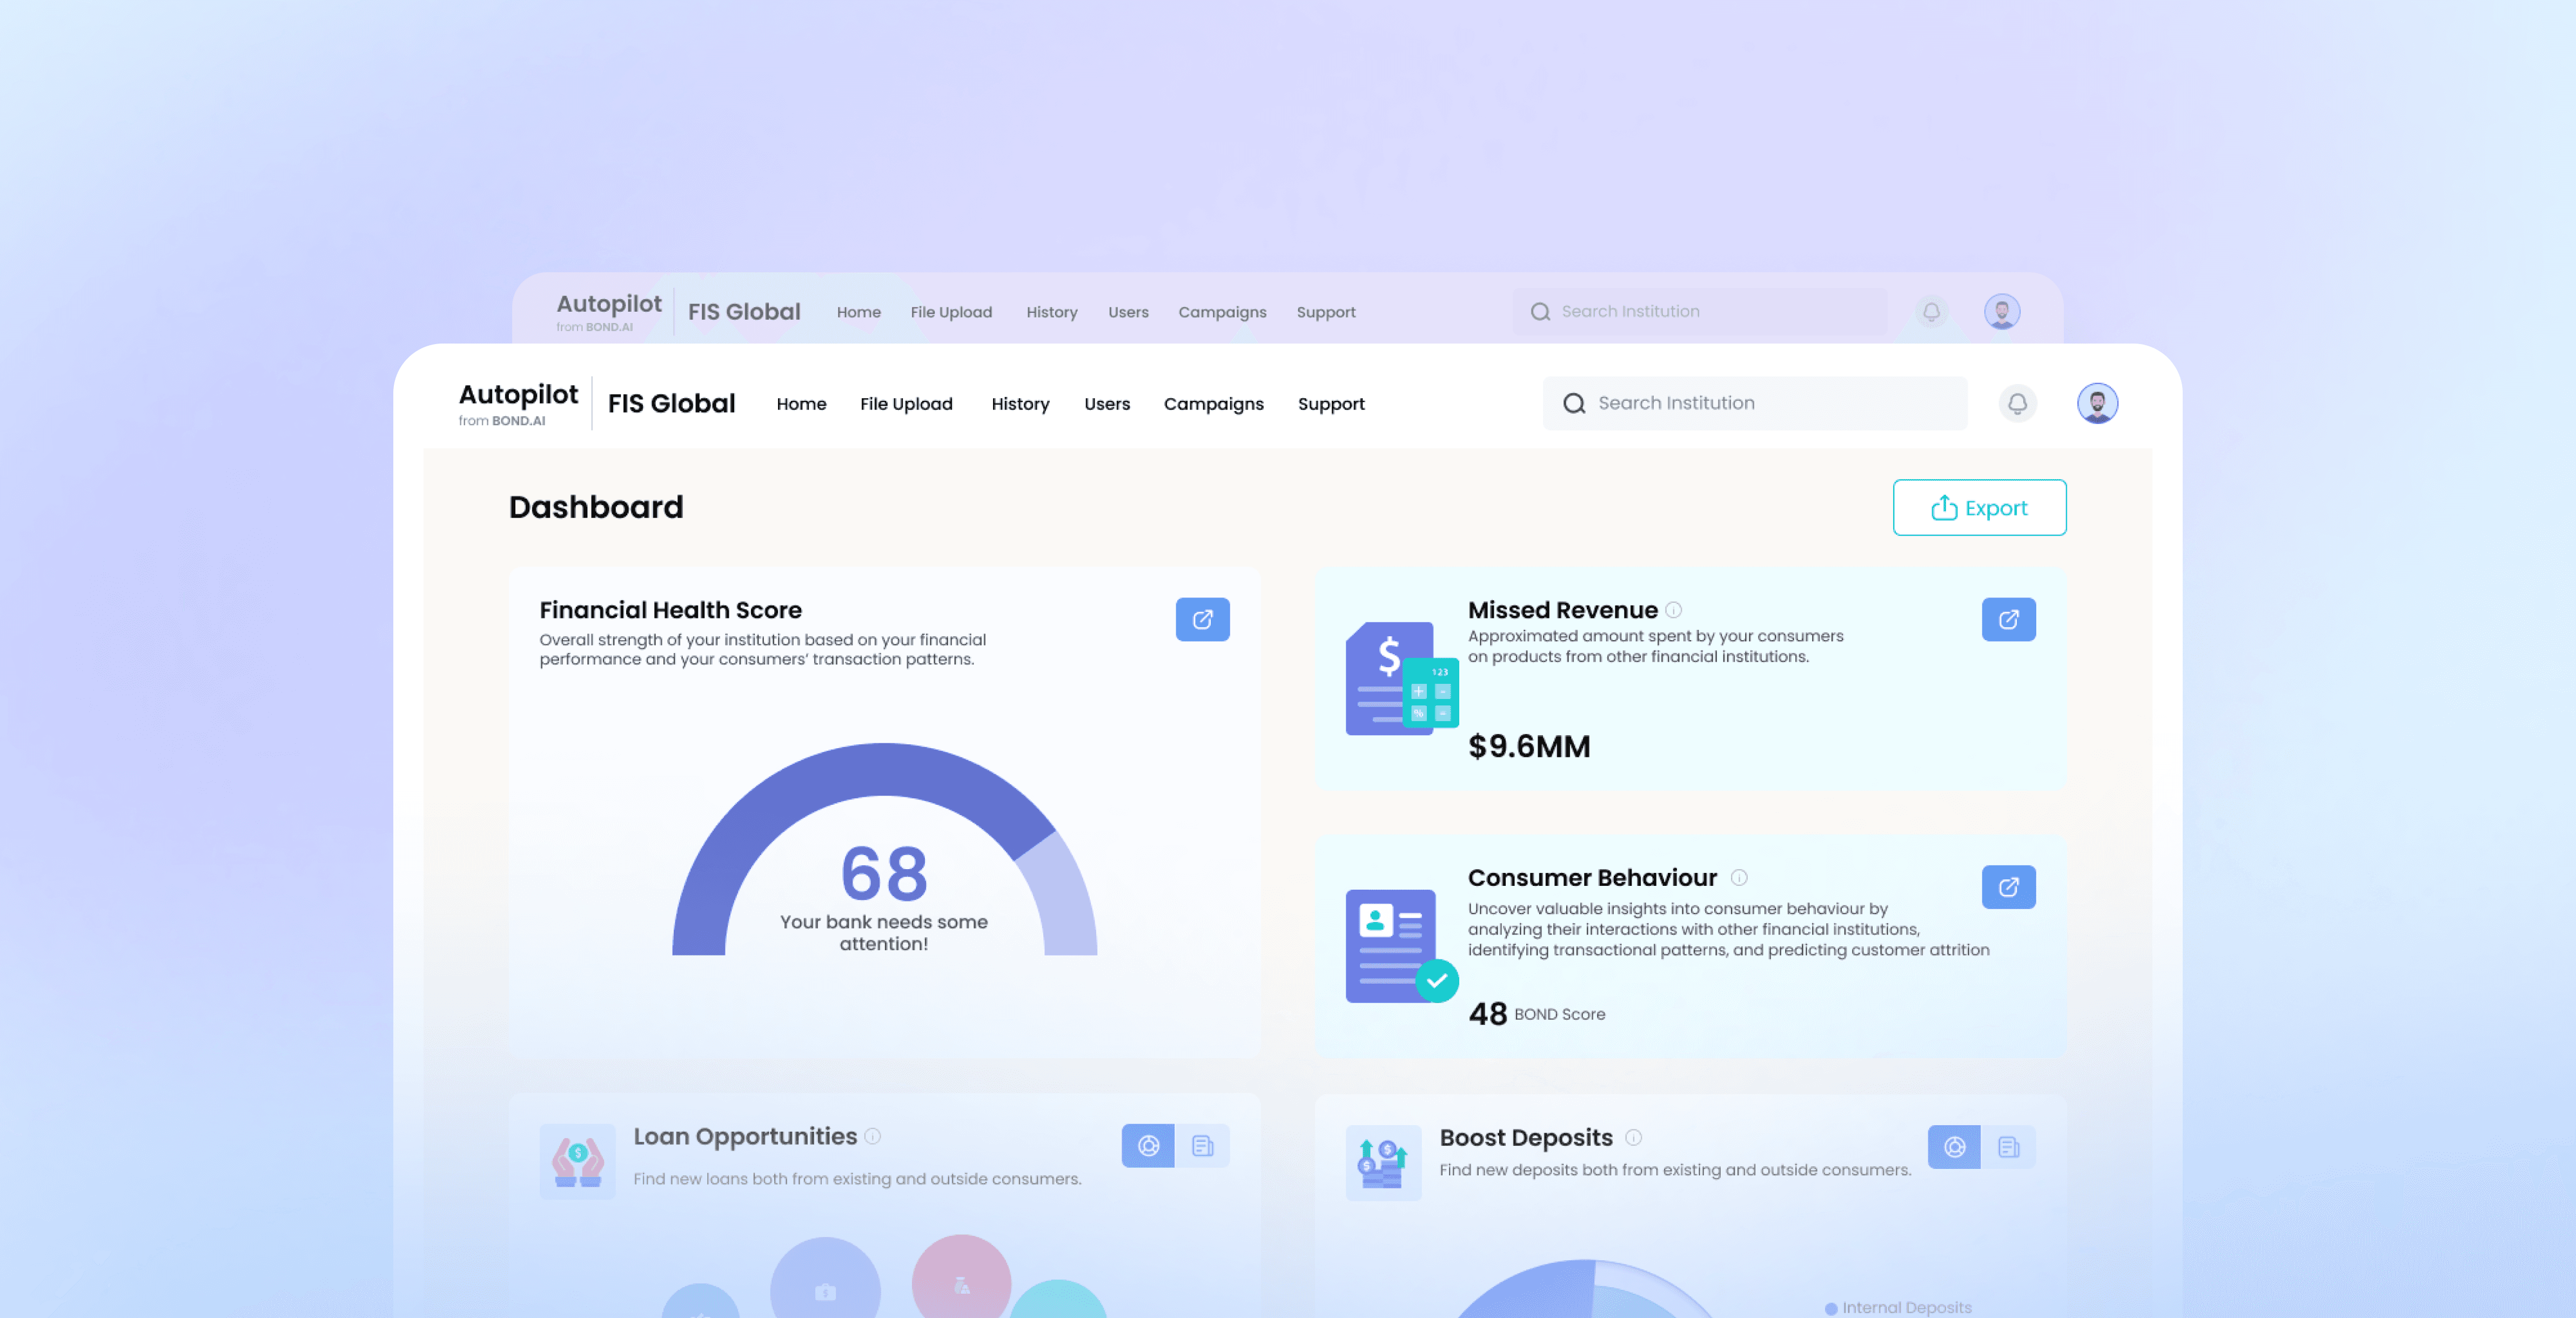
Task: Click Consumer Behaviour info icon
Action: 1739,877
